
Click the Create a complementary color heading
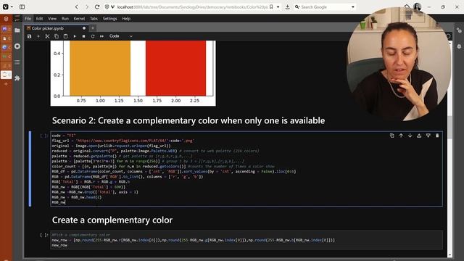[x=112, y=220]
